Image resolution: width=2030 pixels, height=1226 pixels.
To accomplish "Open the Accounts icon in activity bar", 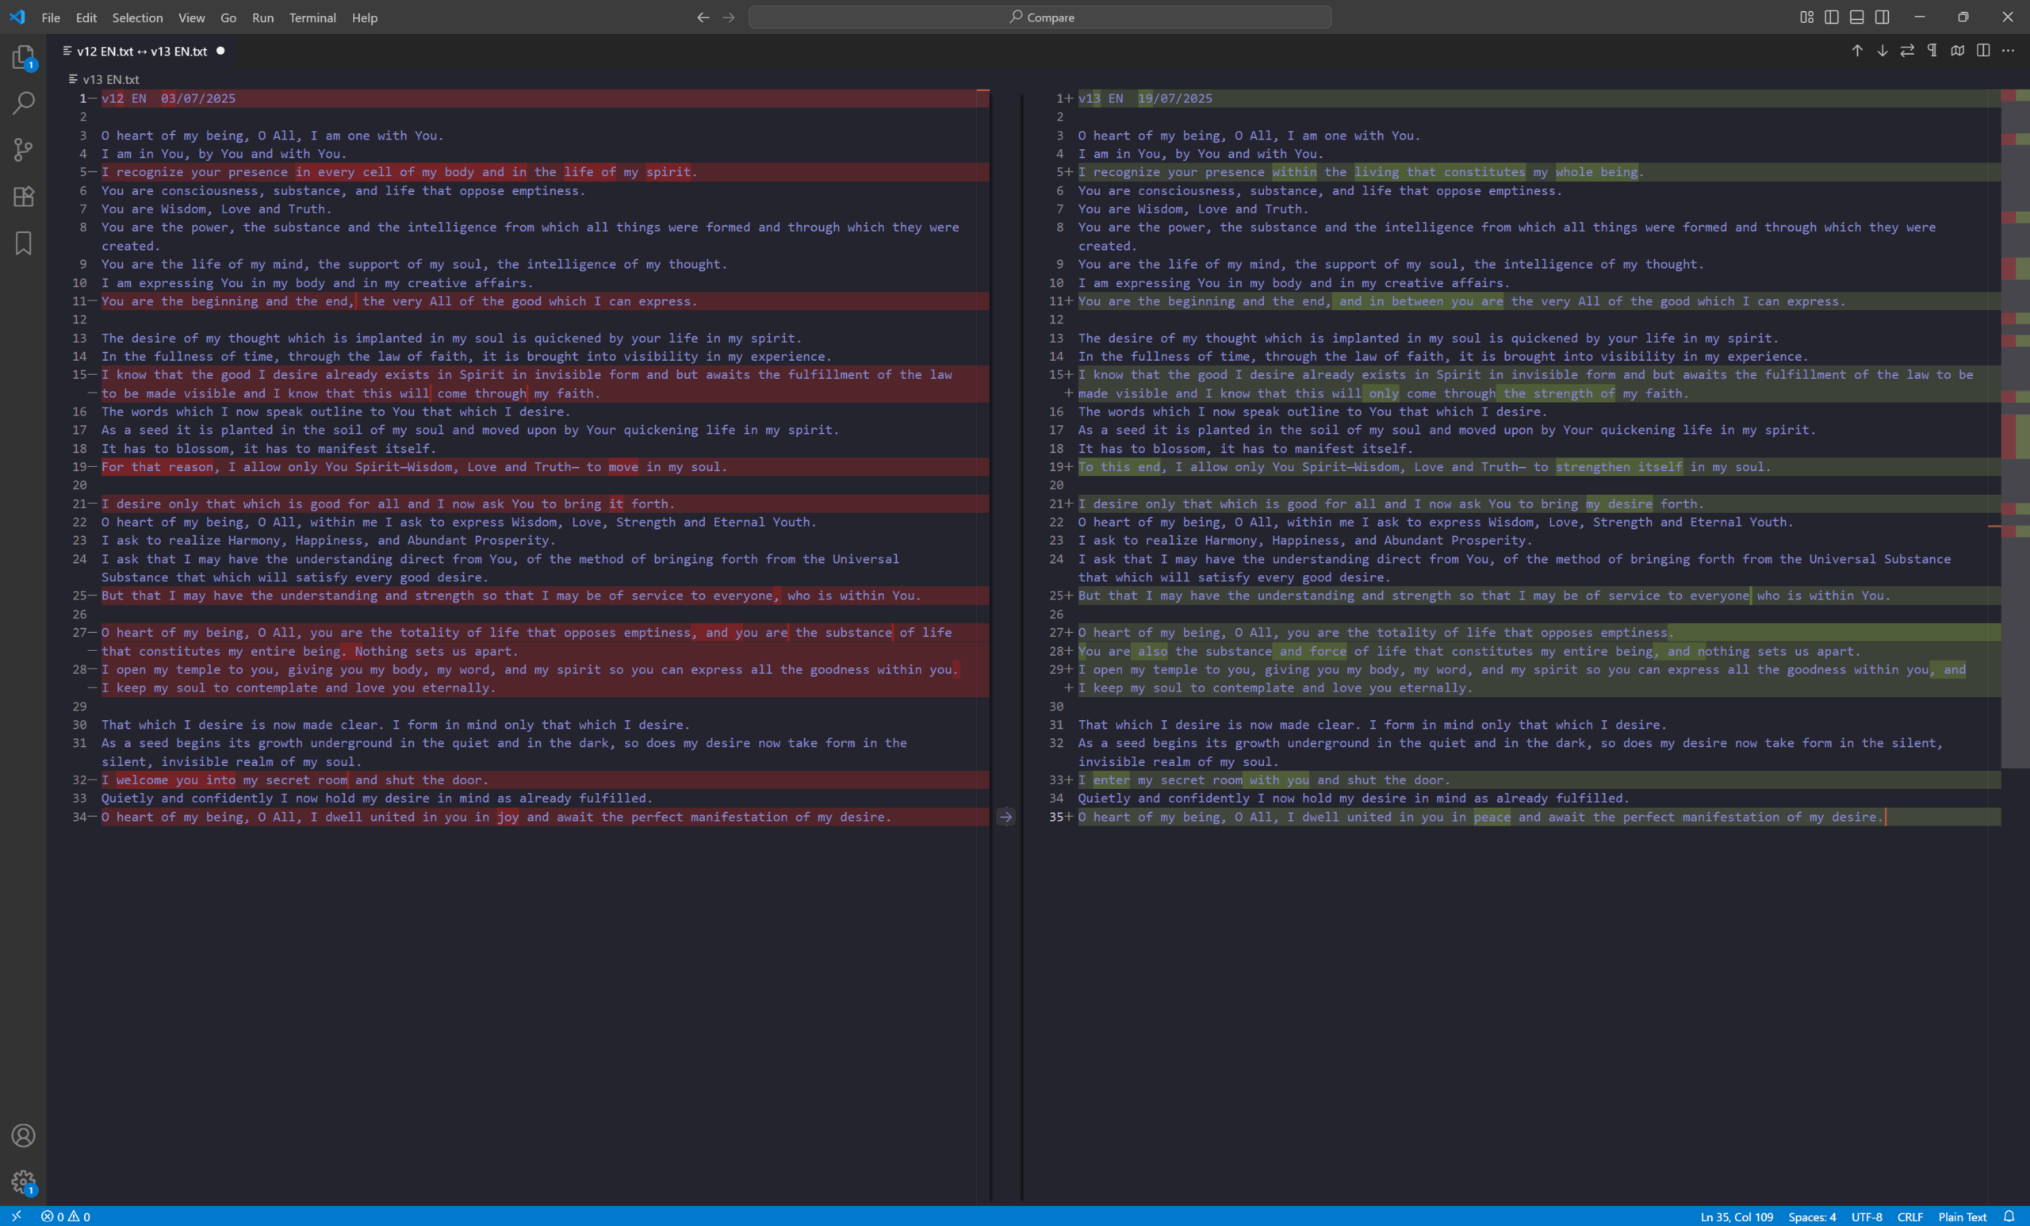I will [23, 1136].
